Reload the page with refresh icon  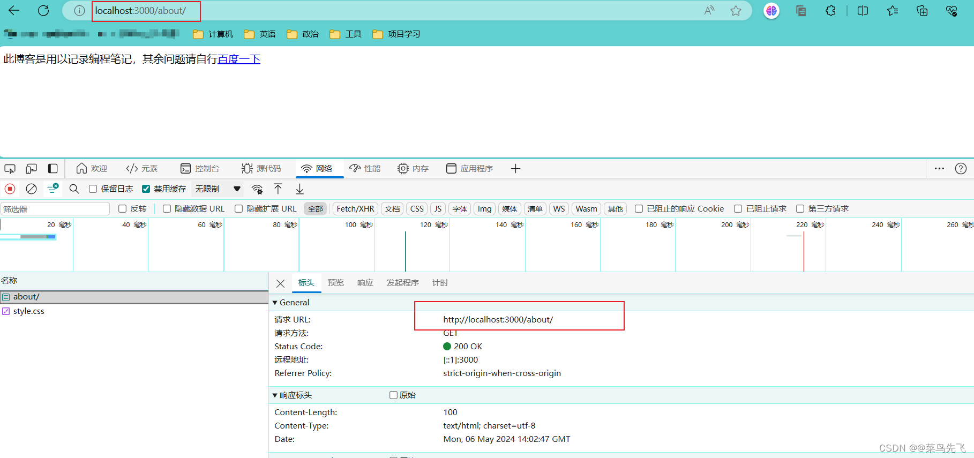click(x=43, y=10)
